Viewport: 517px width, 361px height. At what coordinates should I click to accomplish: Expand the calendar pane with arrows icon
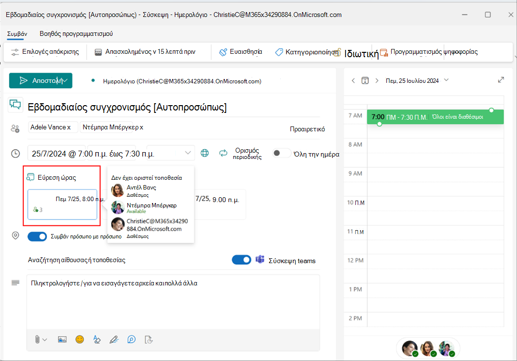click(x=501, y=80)
